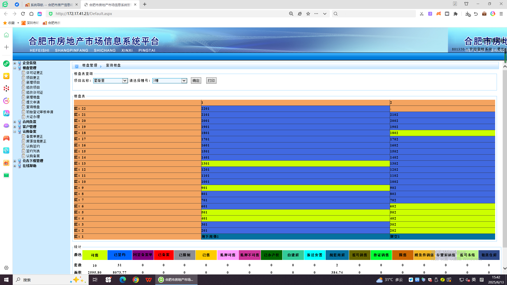Viewport: 507px width, 285px height.
Task: Collapse the 楼盘管理 tree node
Action: pos(15,68)
